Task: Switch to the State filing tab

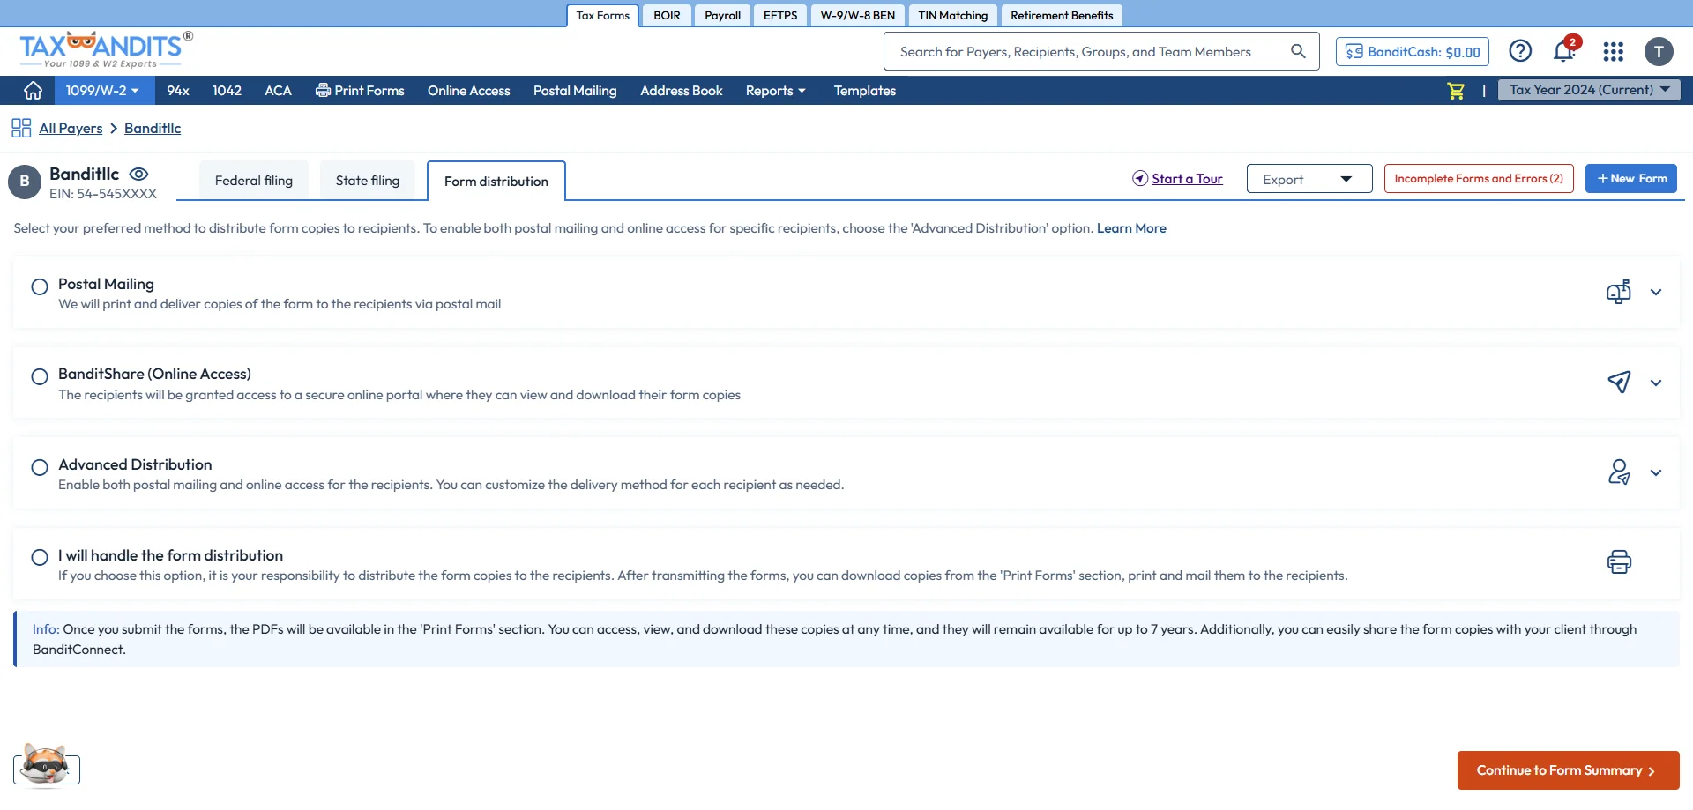Action: pos(368,181)
